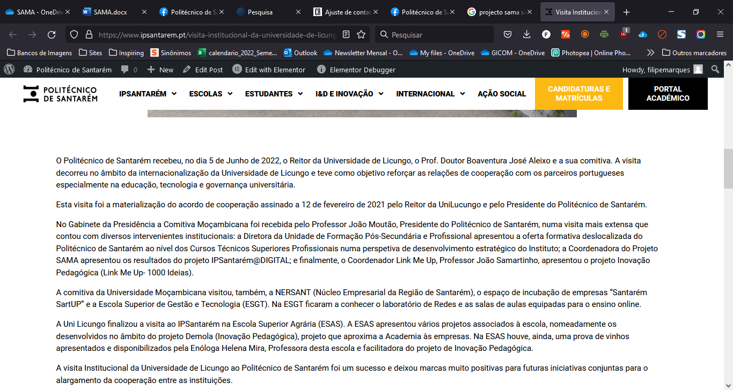Click the Pocket save icon
The width and height of the screenshot is (733, 390).
[x=507, y=34]
